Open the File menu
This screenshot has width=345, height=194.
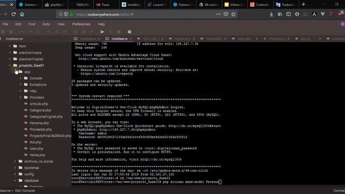(5, 24)
